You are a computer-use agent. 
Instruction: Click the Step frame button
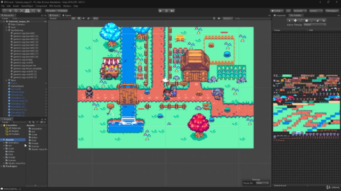172,11
